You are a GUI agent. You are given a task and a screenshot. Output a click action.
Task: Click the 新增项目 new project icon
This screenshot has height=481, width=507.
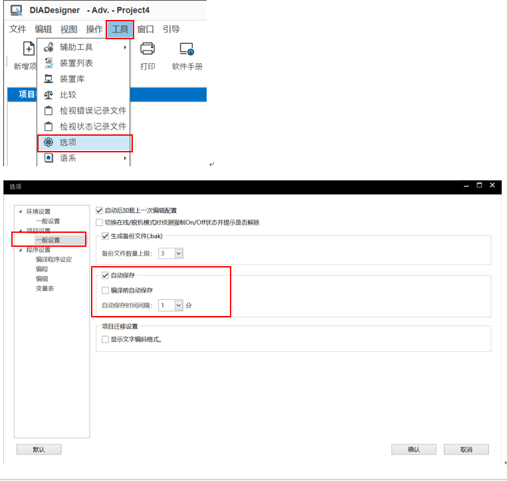pyautogui.click(x=29, y=49)
